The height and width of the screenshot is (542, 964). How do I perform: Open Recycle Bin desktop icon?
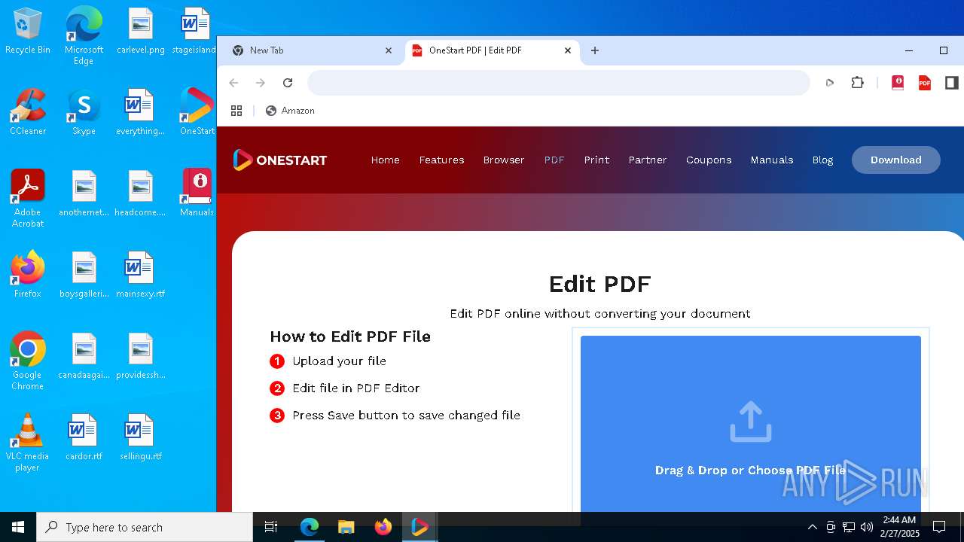[x=28, y=32]
